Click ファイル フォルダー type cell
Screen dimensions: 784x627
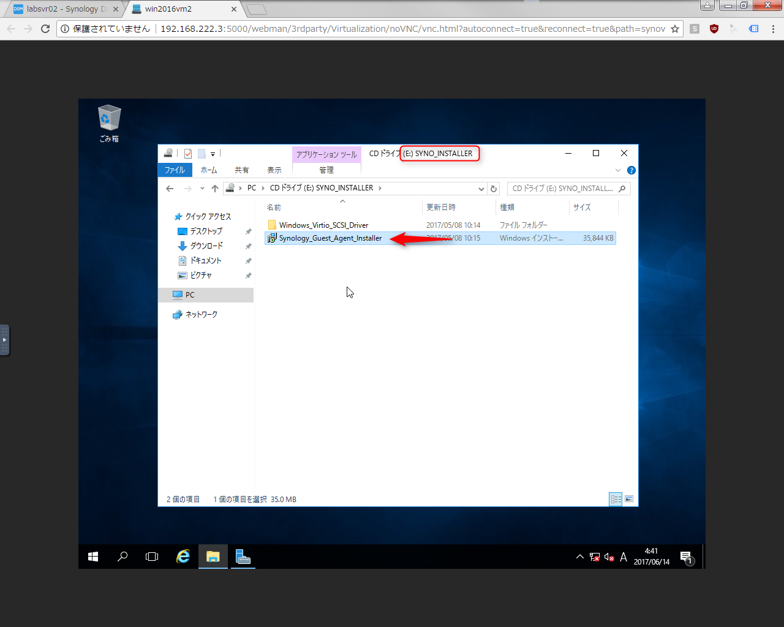point(524,225)
